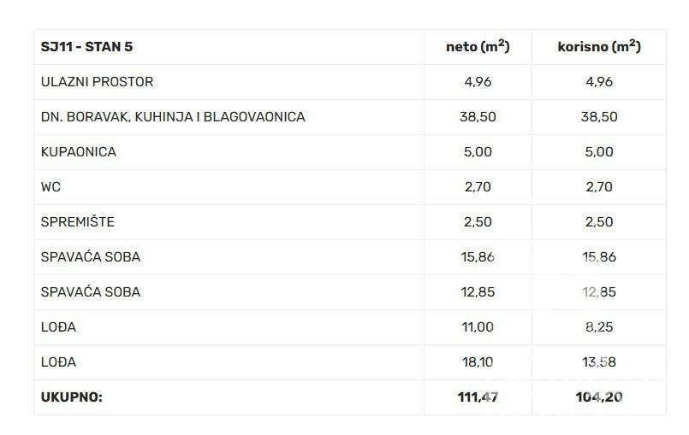Click the neto value 38,50
Viewport: 689px width, 435px height.
pos(478,117)
